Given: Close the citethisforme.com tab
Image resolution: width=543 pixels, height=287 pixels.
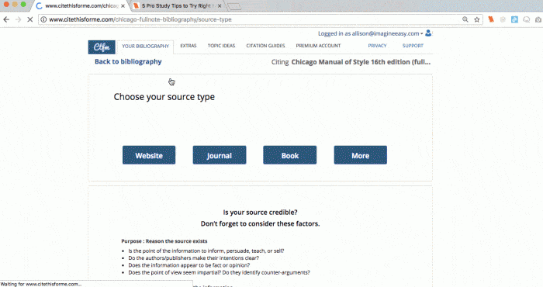Looking at the screenshot, I should (123, 6).
